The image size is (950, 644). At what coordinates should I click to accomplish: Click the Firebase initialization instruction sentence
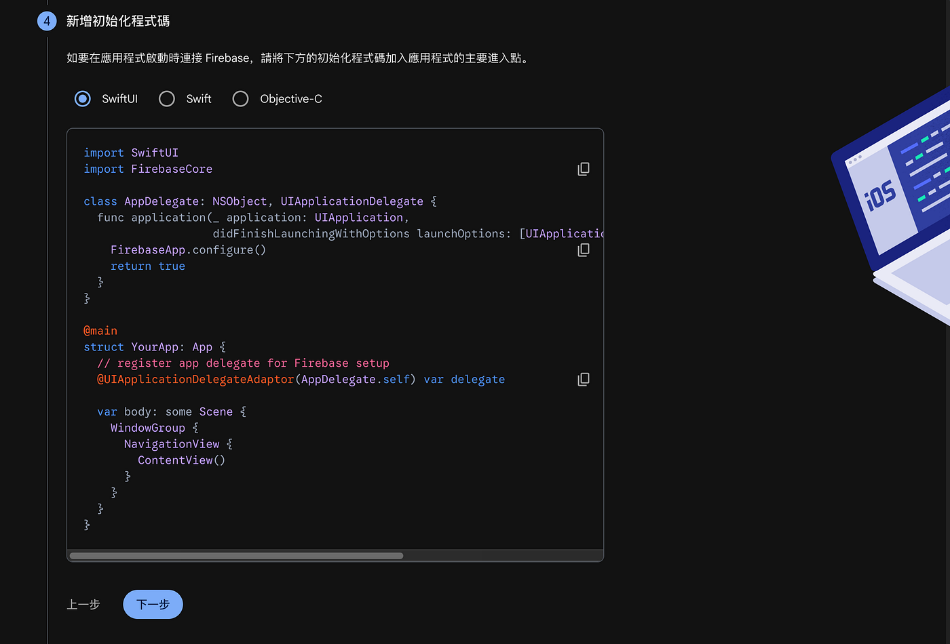[x=298, y=58]
